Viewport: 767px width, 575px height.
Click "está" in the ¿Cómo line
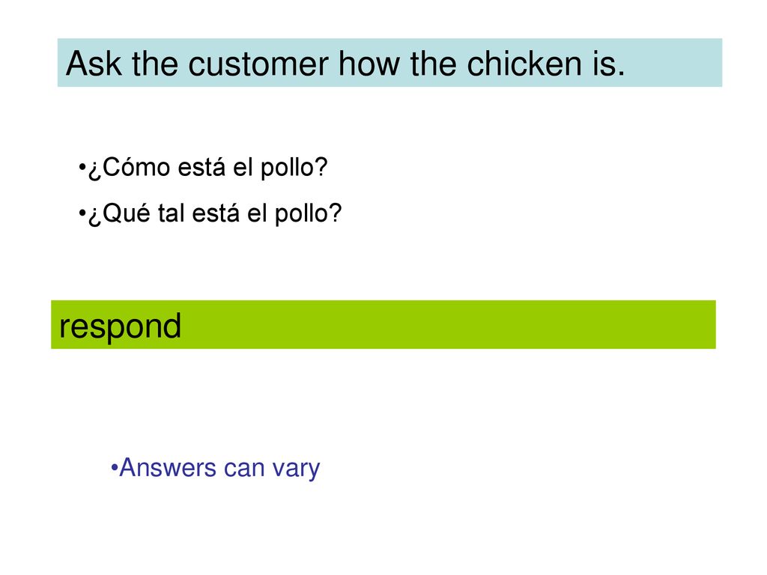click(201, 168)
